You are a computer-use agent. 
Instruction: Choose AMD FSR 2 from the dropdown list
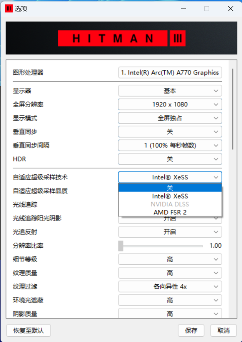170,212
